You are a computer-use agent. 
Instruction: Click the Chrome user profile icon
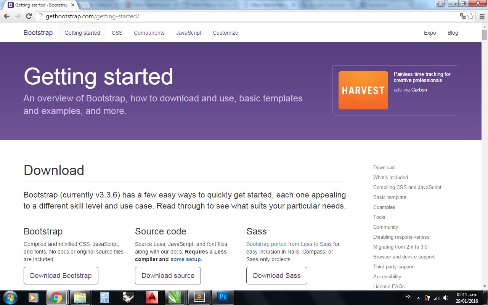(441, 3)
